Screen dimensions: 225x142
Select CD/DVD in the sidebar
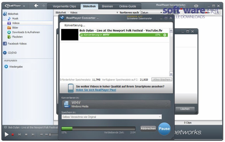coord(12,53)
